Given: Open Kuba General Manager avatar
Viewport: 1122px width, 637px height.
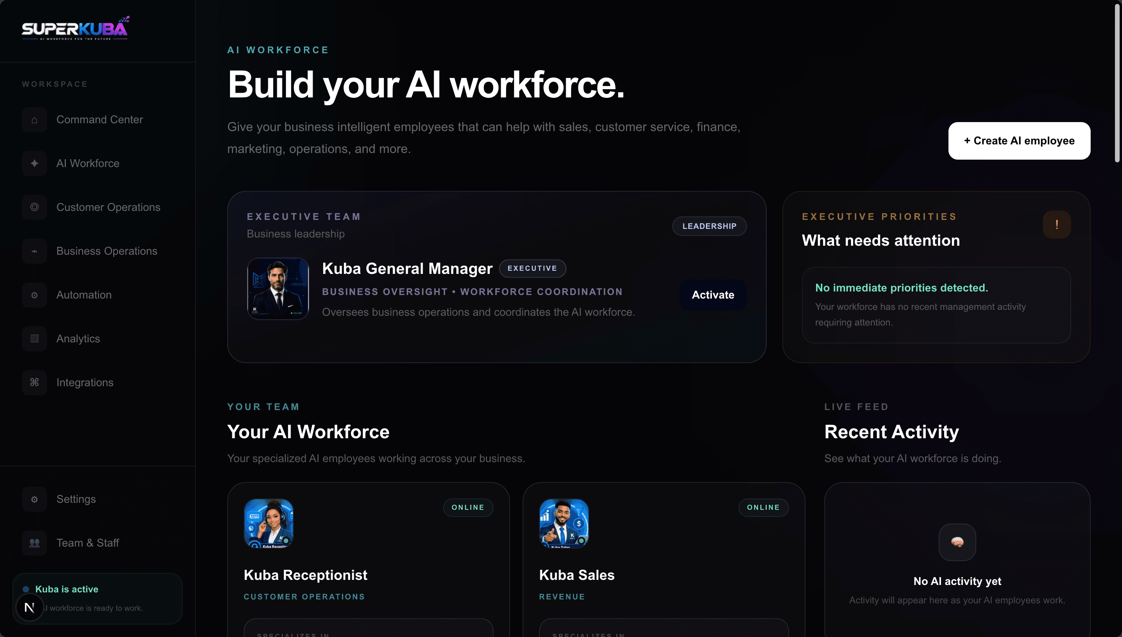Looking at the screenshot, I should (278, 289).
